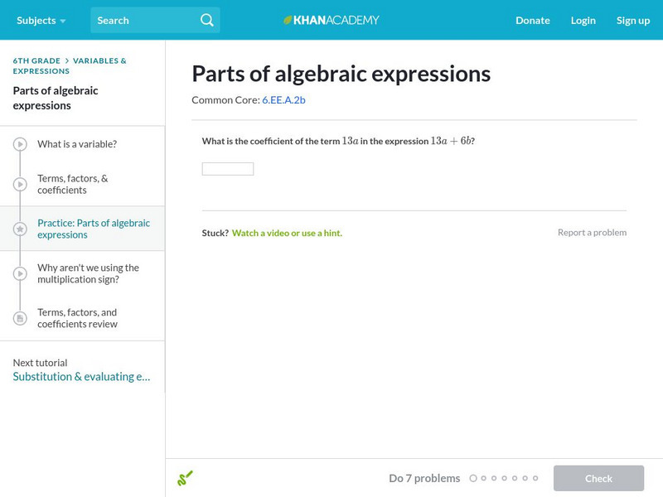
Task: Open the 6.EE.A.2b Common Core link
Action: [283, 100]
